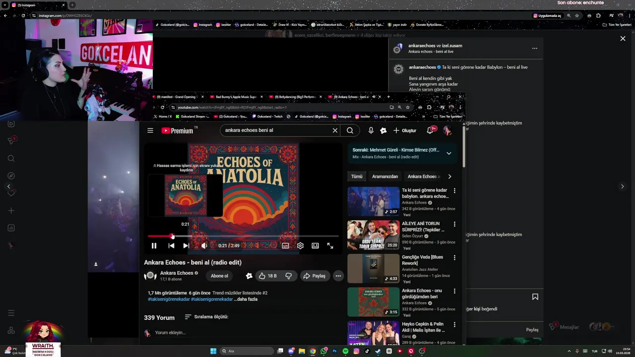This screenshot has height=357, width=635.
Task: Expand the Mix playlist panel chevron
Action: 449,153
